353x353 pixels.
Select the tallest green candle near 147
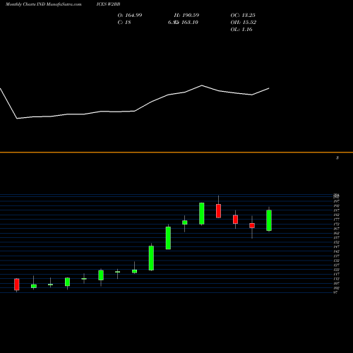click(x=151, y=258)
